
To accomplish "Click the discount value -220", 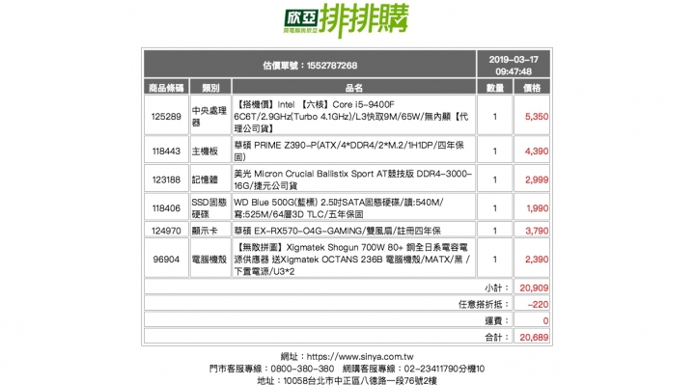I will coord(538,304).
